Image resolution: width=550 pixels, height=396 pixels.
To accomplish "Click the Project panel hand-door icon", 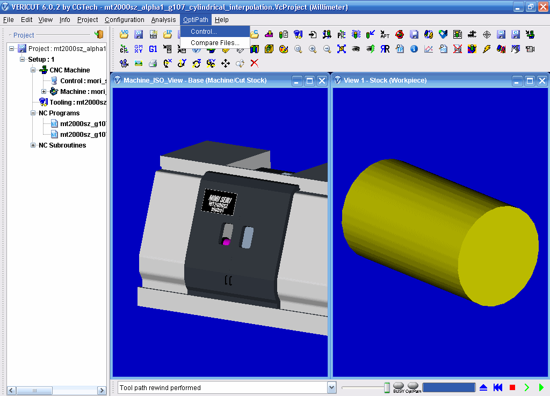I will (99, 34).
